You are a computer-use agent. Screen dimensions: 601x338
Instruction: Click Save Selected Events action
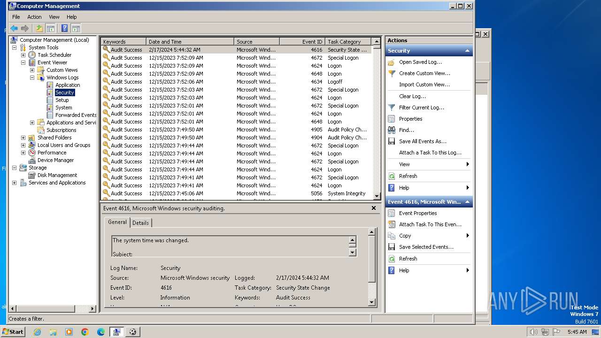[426, 247]
